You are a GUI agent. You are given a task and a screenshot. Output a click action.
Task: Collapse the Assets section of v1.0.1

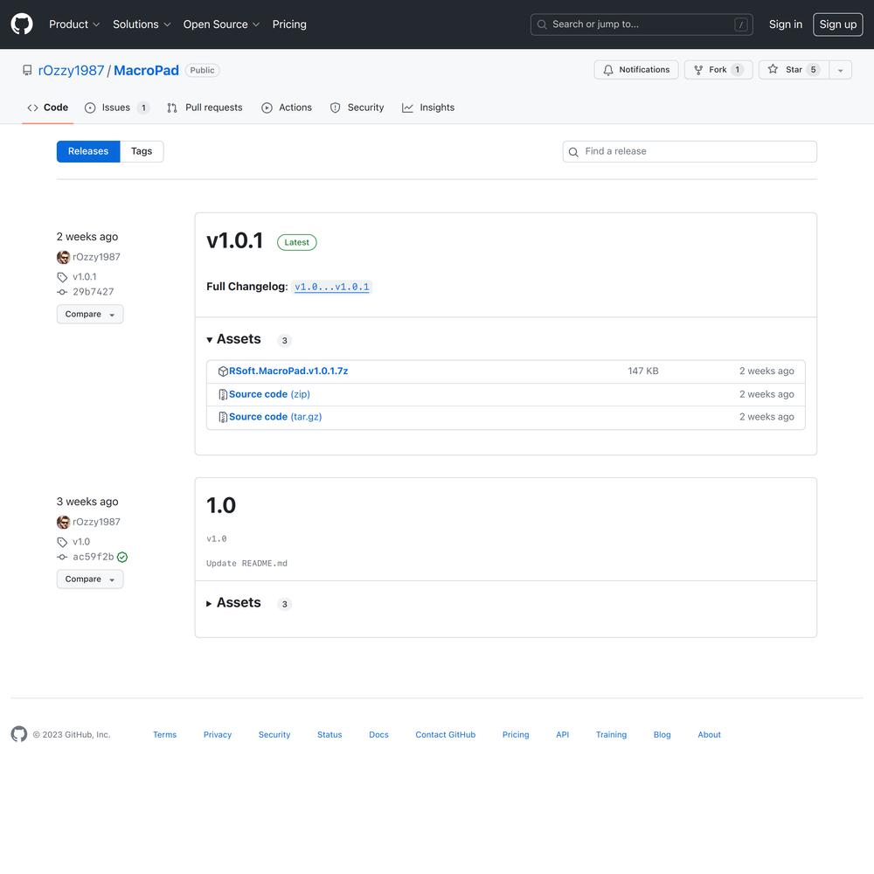(233, 339)
